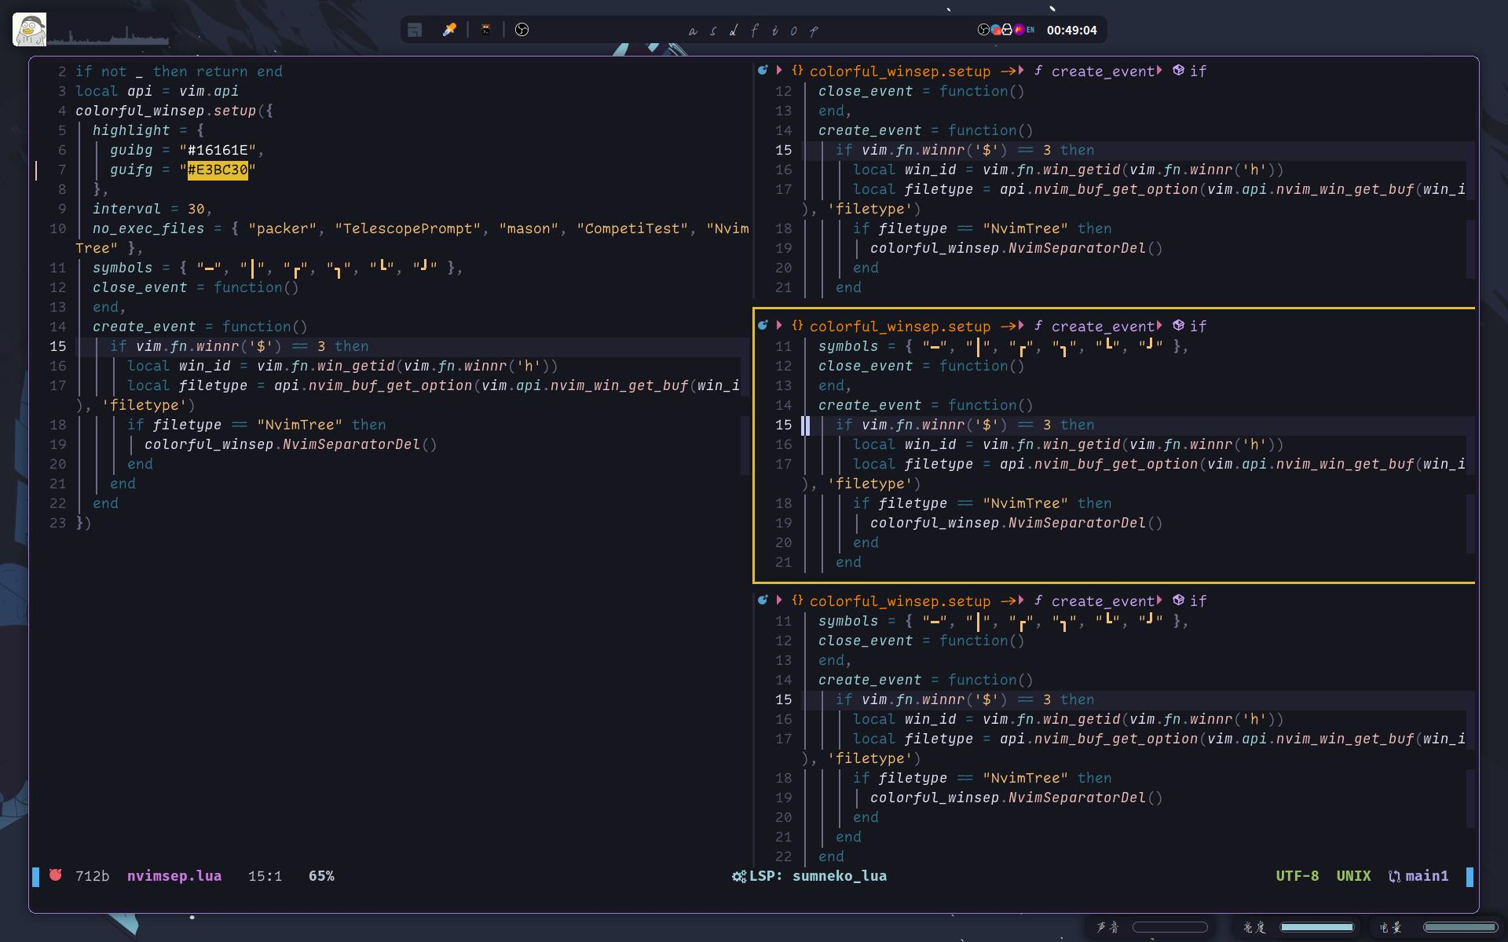Switch to workspace 'p' in the top bar
The height and width of the screenshot is (942, 1508).
click(x=814, y=31)
